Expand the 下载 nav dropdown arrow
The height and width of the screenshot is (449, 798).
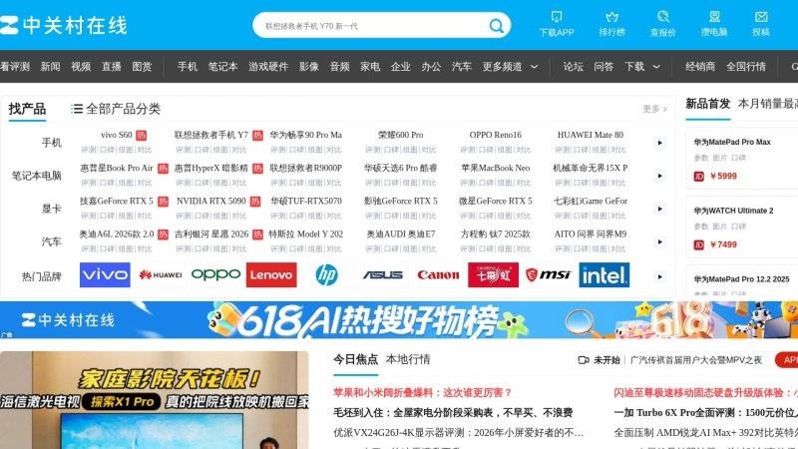(656, 67)
